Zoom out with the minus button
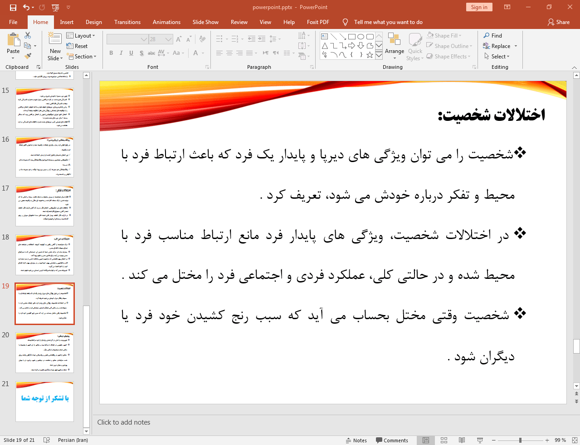Viewport: 580px width, 445px height. (494, 440)
